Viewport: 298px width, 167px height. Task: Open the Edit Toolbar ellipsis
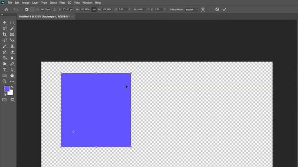12,82
